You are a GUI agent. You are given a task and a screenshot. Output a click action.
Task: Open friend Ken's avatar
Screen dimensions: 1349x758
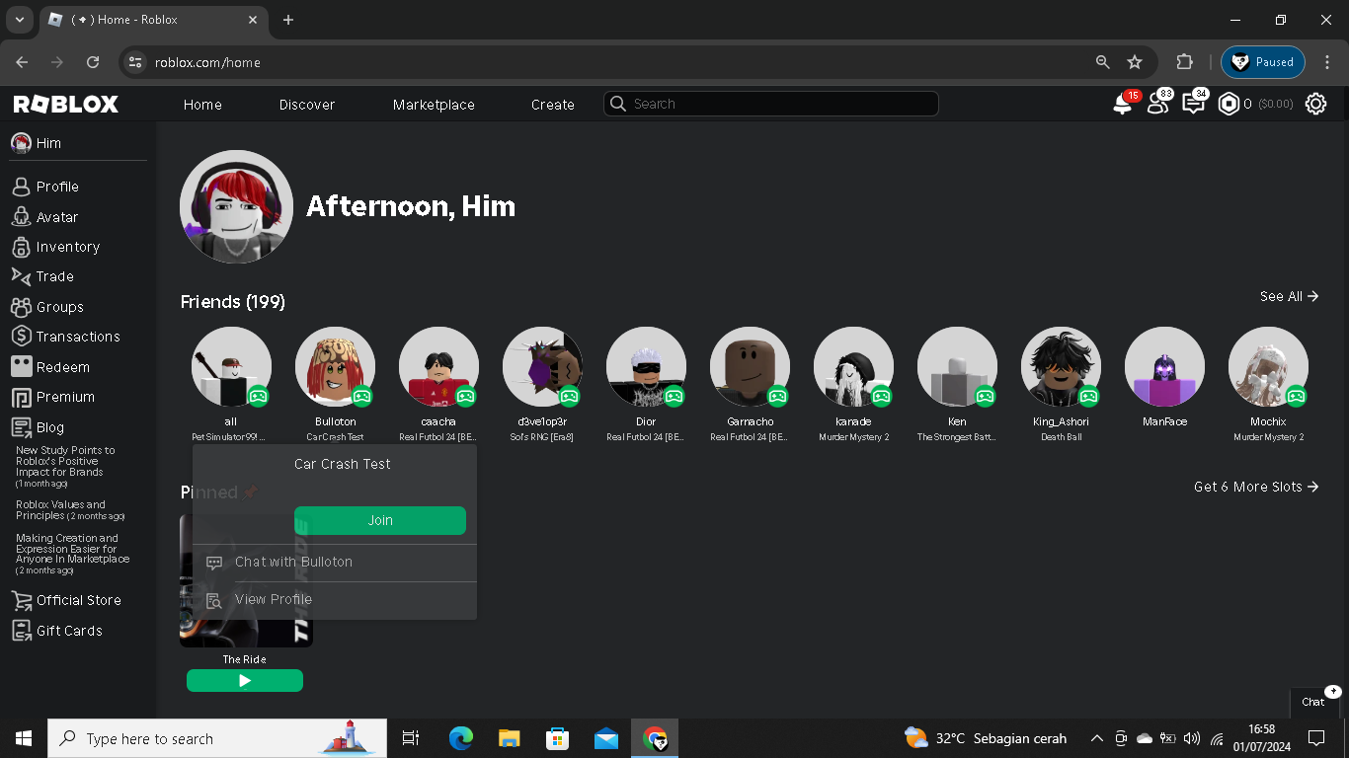[957, 367]
